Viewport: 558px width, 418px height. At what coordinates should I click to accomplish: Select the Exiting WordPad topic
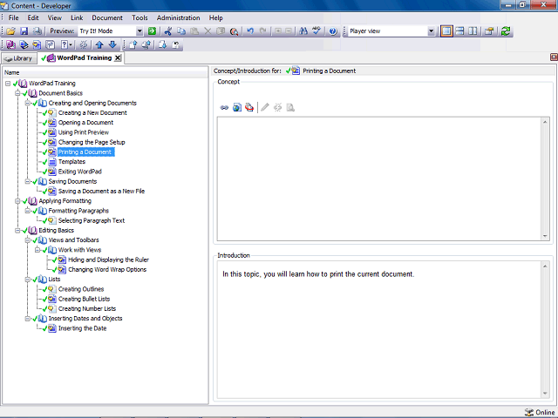(x=79, y=172)
